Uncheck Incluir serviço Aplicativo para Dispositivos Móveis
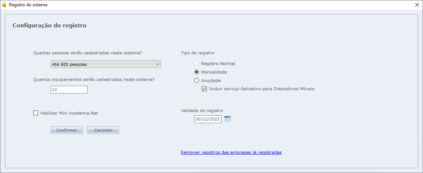This screenshot has height=173, width=423. (204, 89)
